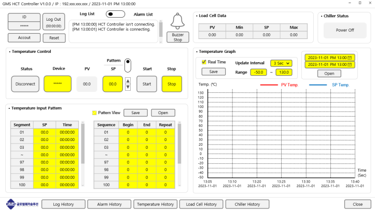Uncheck the Real Time checkbox
The width and height of the screenshot is (375, 210).
coord(204,62)
